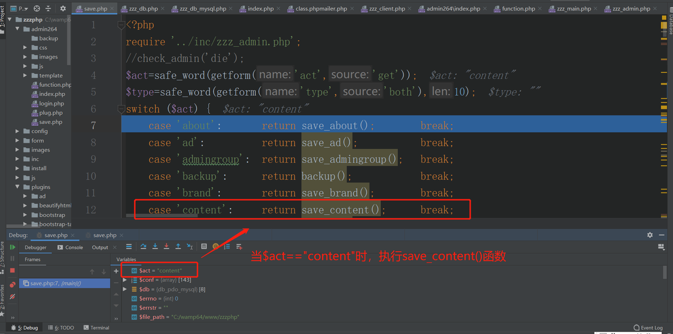The width and height of the screenshot is (673, 334).
Task: Open the class.phpmailer.php tab
Action: pos(321,9)
